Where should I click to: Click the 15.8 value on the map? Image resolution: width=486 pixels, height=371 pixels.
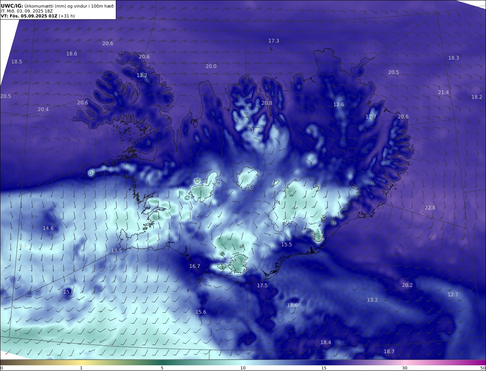[x=69, y=292]
